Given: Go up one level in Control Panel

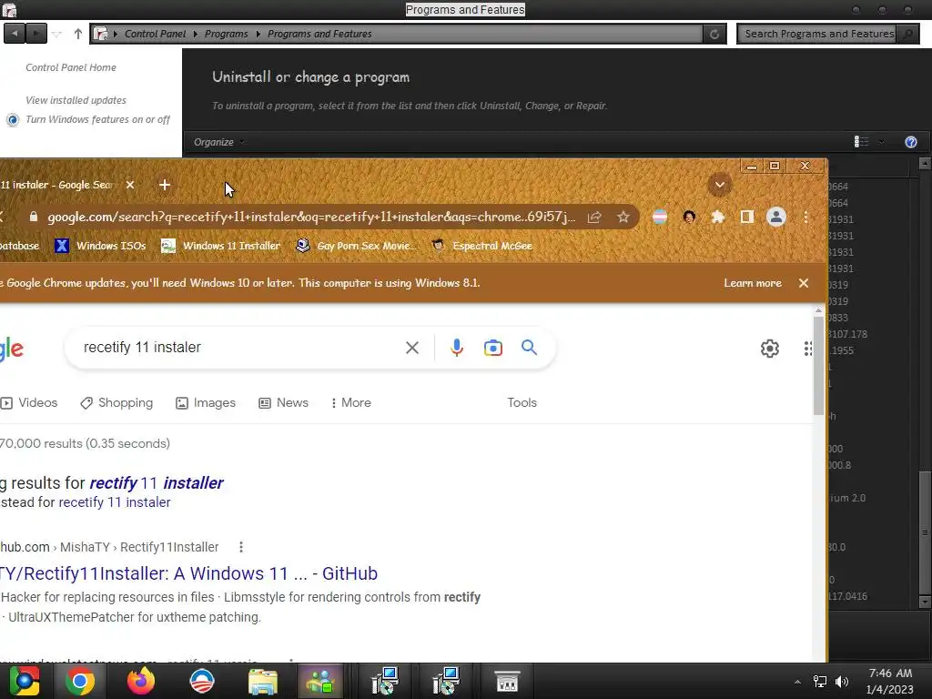Looking at the screenshot, I should pos(78,34).
